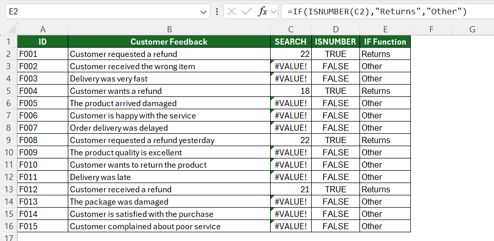This screenshot has width=494, height=241.
Task: Select the FALSE cell in row 7
Action: pos(335,115)
